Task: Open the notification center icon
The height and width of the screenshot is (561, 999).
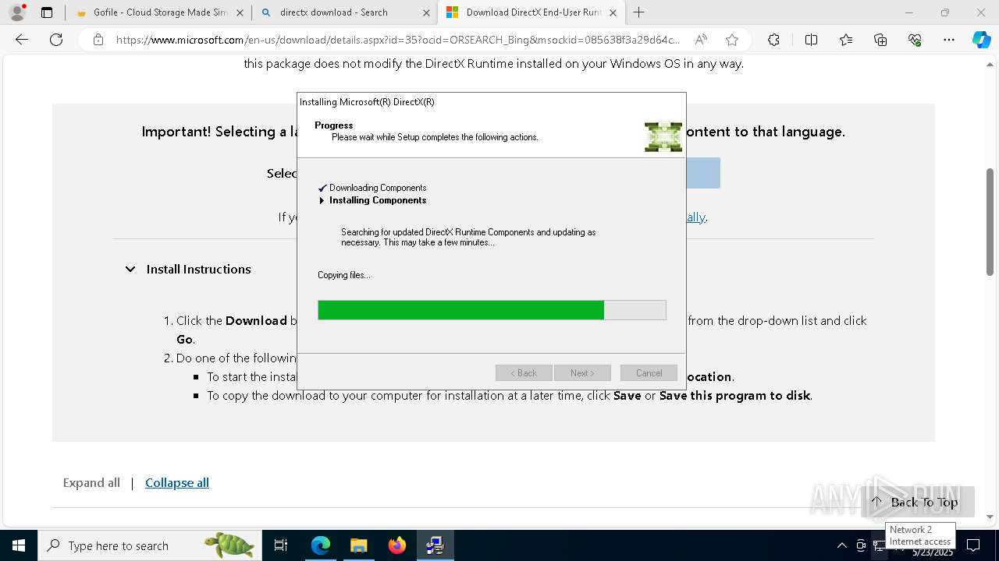Action: (x=973, y=545)
